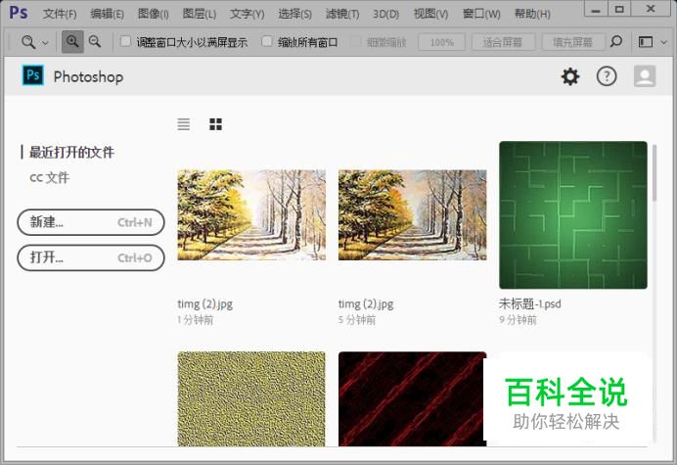Open the 编辑(E) menu
The width and height of the screenshot is (677, 465).
[107, 15]
